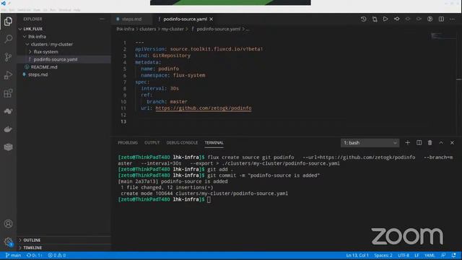Create a new terminal with plus icon
This screenshot has width=462, height=260.
point(407,143)
